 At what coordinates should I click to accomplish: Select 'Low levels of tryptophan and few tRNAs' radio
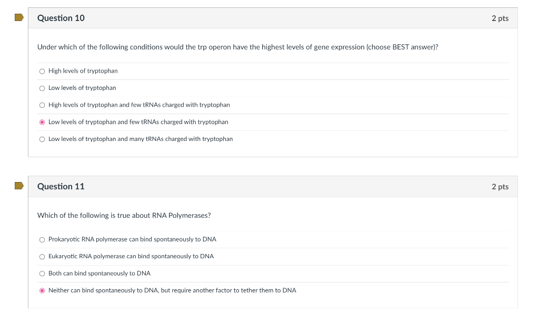click(x=42, y=123)
